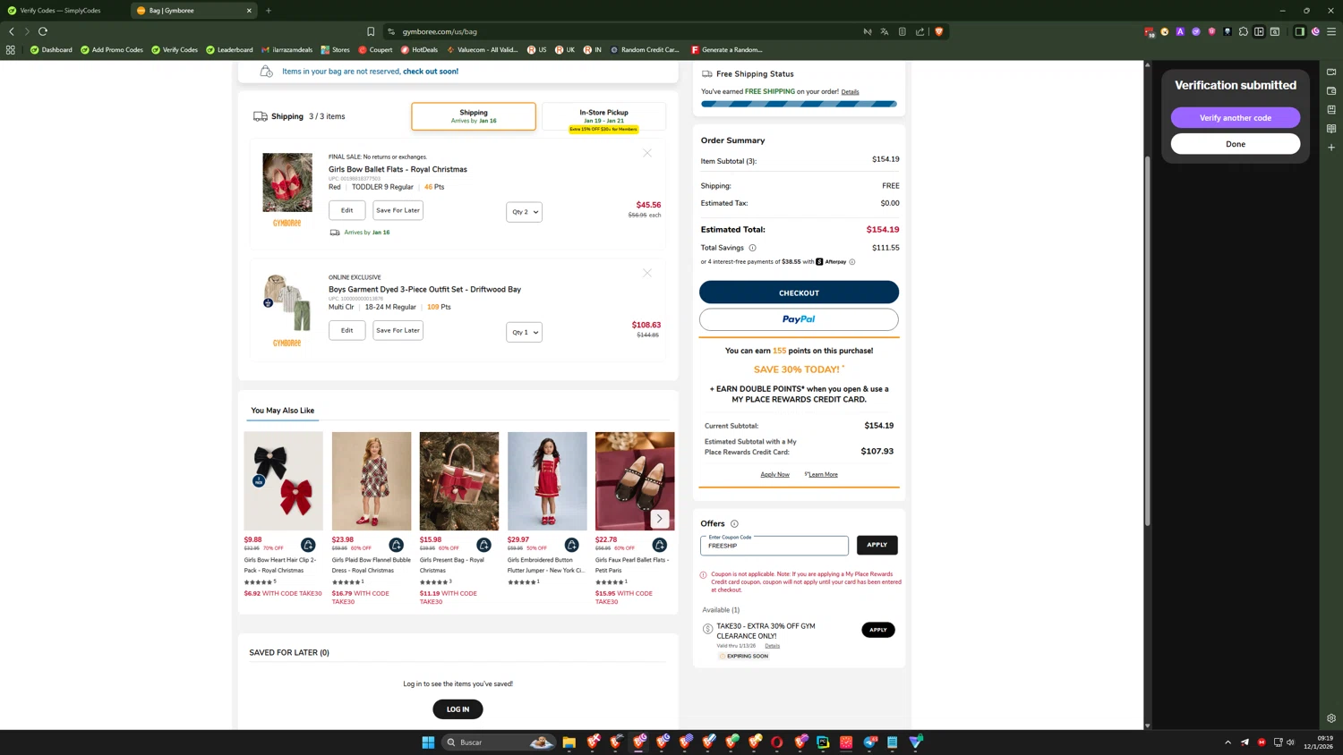Open the HotDeals bookmark
Viewport: 1343px width, 755px height.
click(x=419, y=50)
